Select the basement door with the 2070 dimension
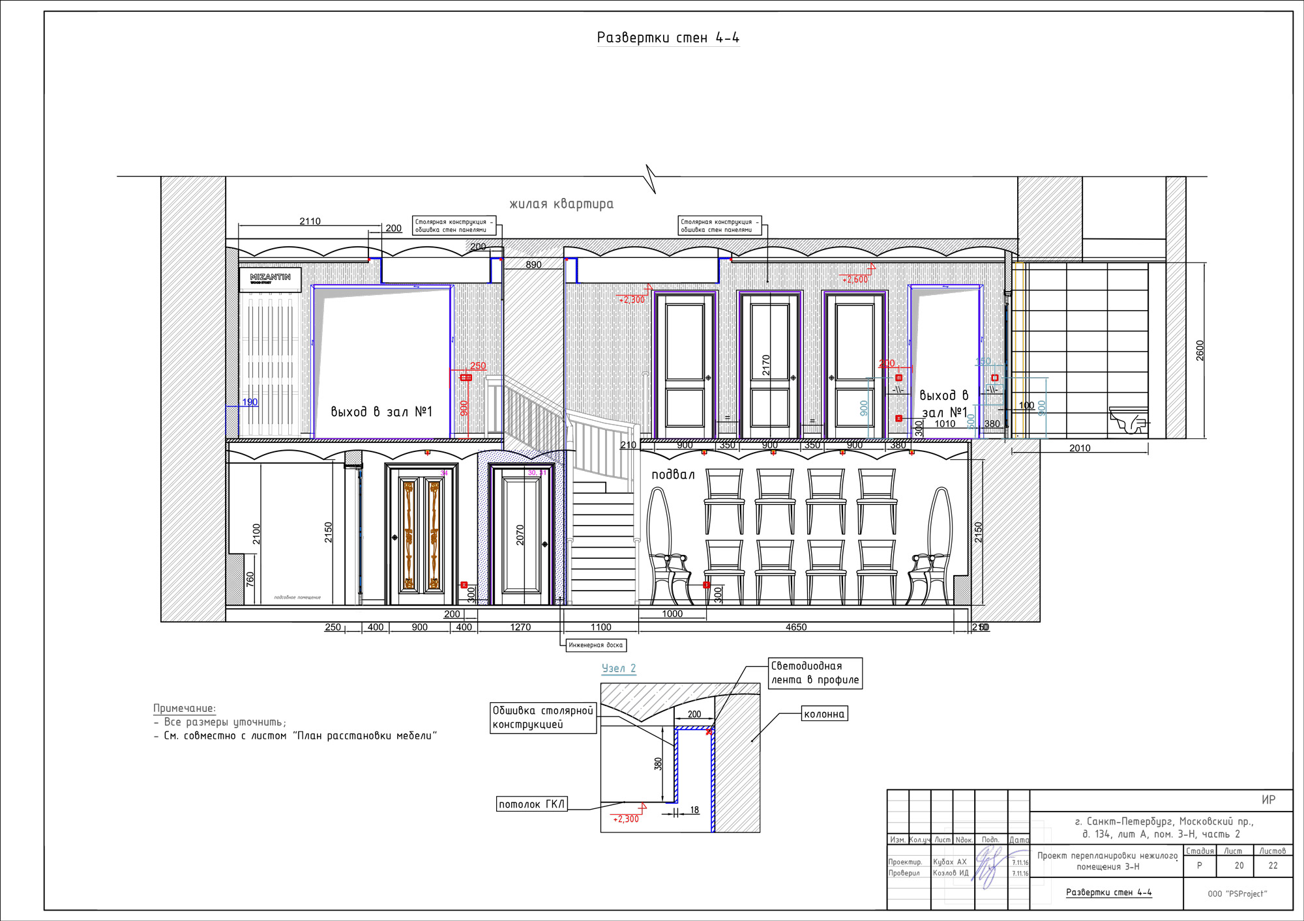This screenshot has width=1304, height=921. 522,535
